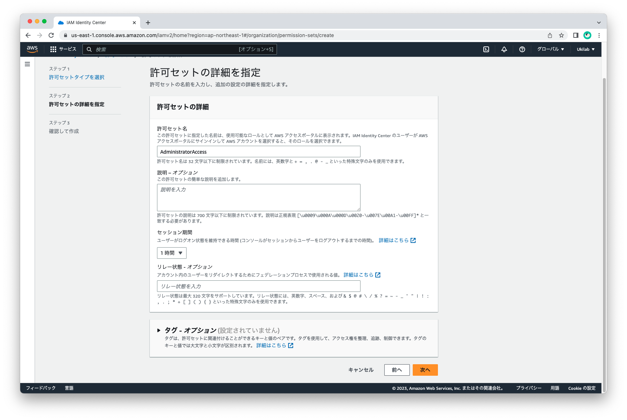Open the help question mark icon
The width and height of the screenshot is (627, 420).
click(x=522, y=49)
